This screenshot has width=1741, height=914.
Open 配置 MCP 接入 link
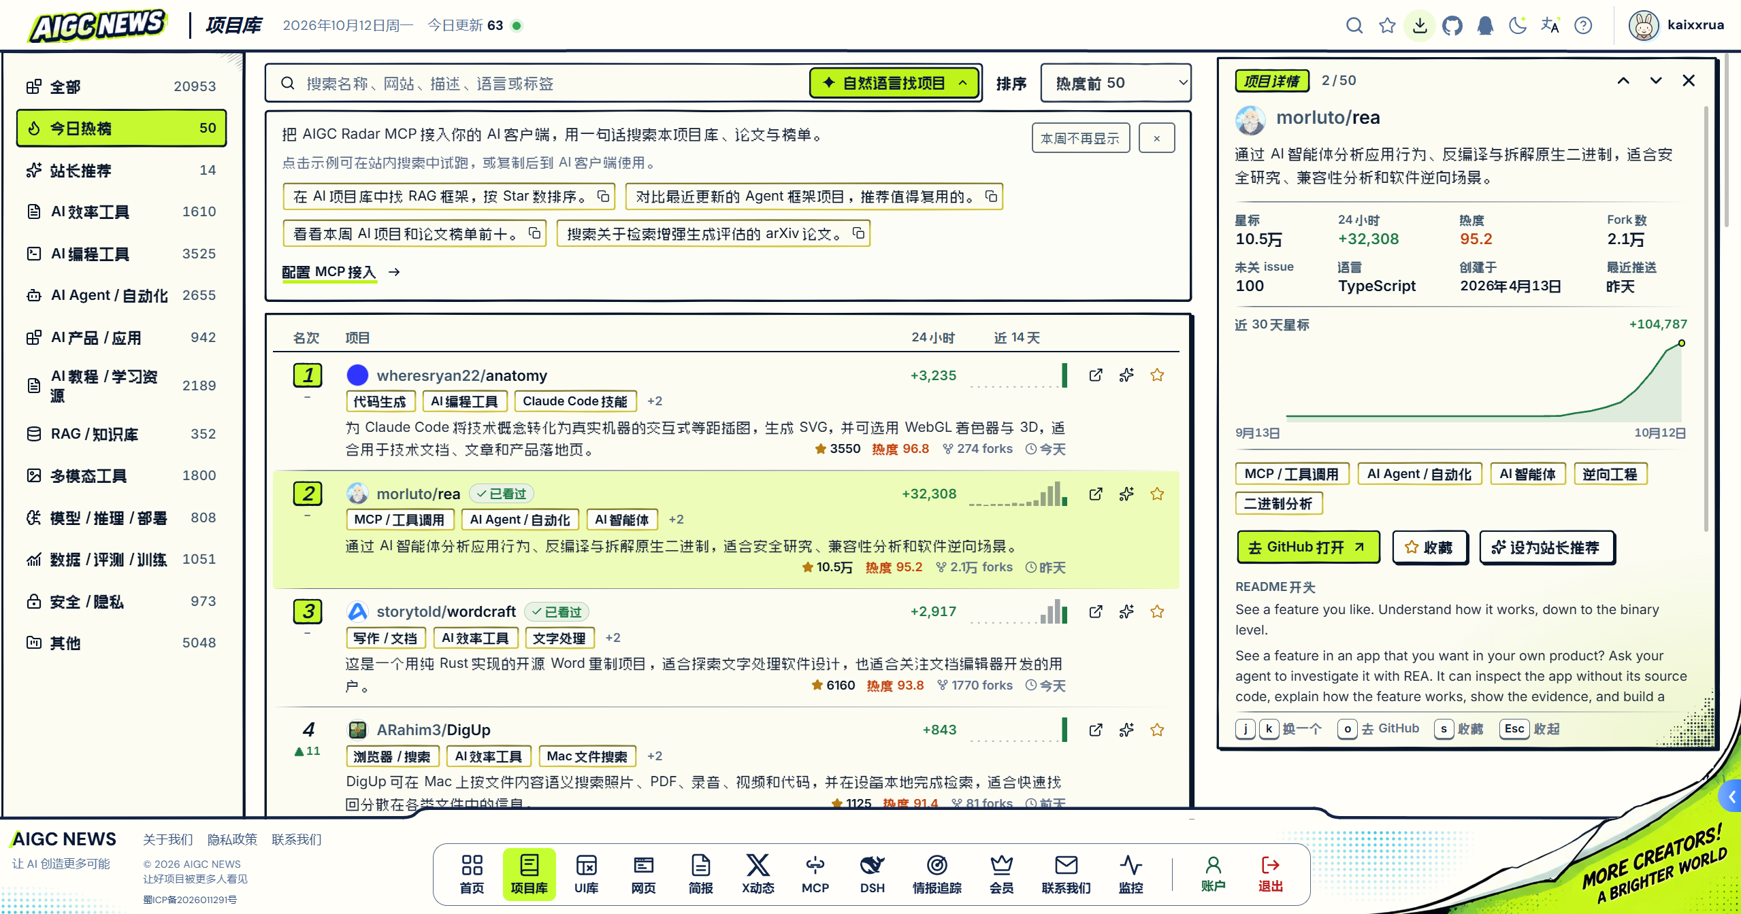[x=341, y=272]
